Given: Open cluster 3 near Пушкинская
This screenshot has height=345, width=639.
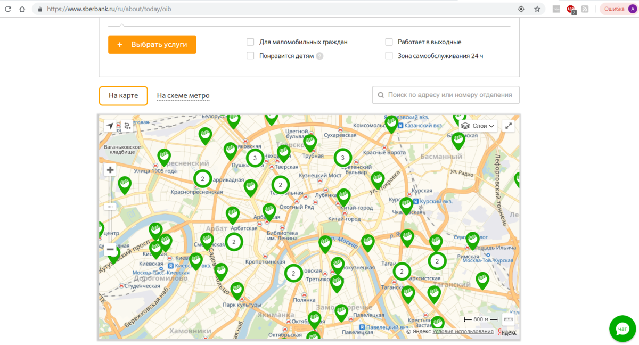Looking at the screenshot, I should [x=255, y=158].
